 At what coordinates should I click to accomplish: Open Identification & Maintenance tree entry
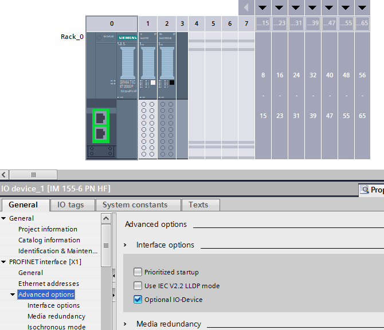tap(58, 251)
